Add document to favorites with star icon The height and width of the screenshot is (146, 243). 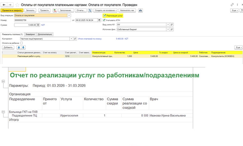17,5
